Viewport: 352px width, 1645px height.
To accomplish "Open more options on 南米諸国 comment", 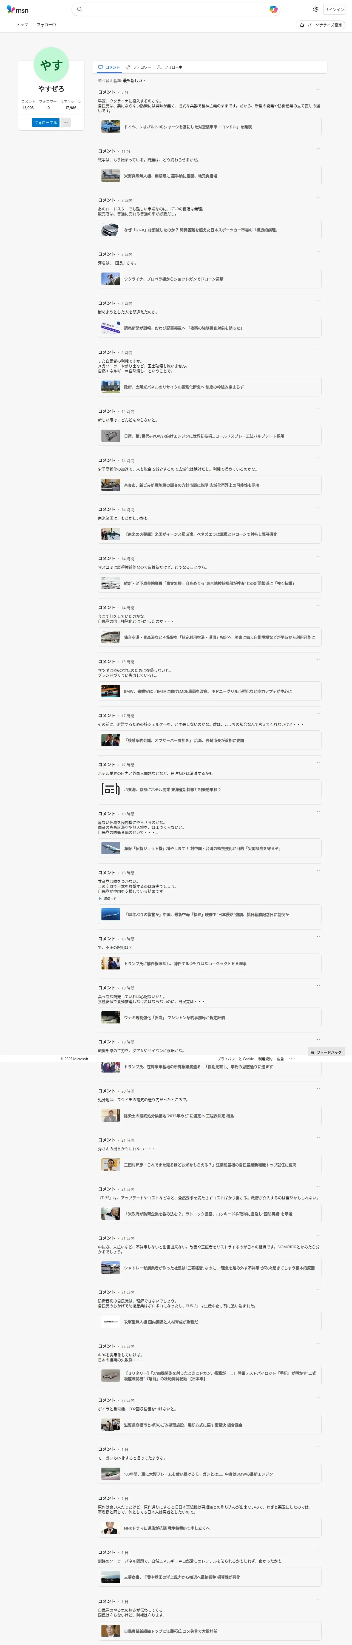I will tap(319, 507).
